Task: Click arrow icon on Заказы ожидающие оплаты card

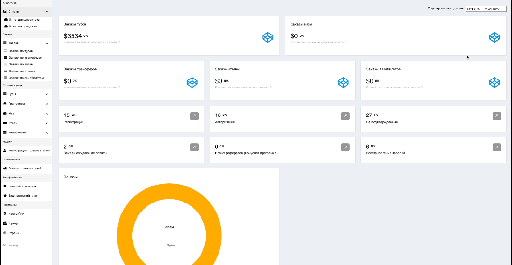Action: (x=194, y=147)
